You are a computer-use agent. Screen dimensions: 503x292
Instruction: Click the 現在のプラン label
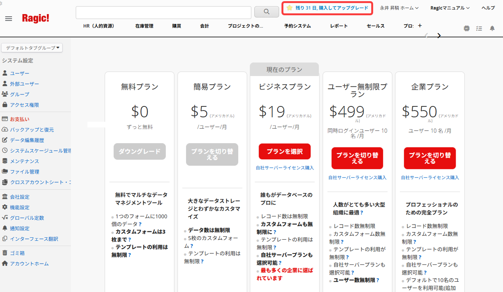pyautogui.click(x=285, y=69)
